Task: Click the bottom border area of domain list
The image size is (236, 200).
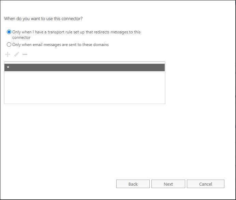Action: tap(85, 103)
